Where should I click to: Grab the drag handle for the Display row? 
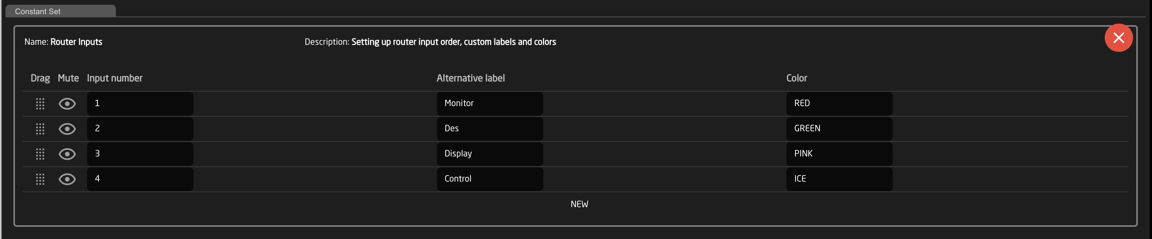click(40, 154)
